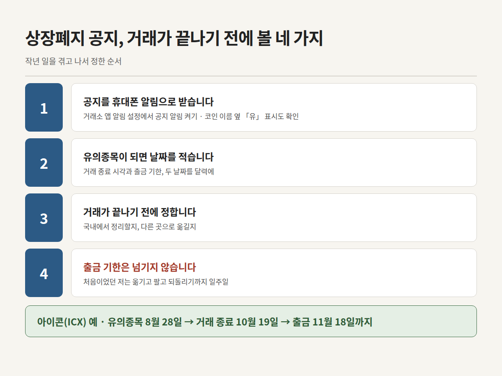Click the line '거래 종료 시각과 출금 기한, 두 날짜를 달력에'
Screen dimensions: 502x376
pos(149,171)
